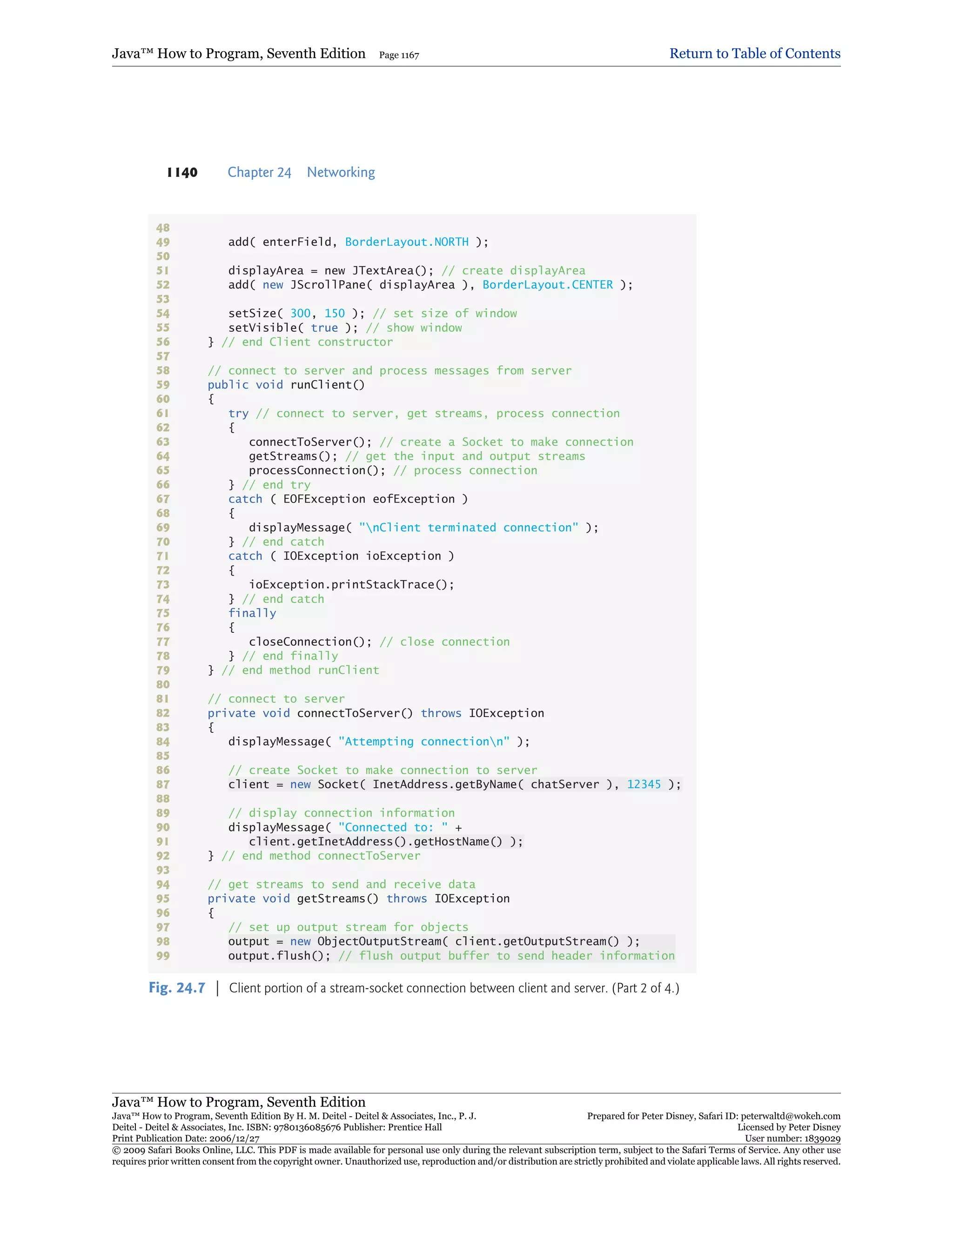Click the footer title Java How to Program
Viewport: 953px width, 1233px height.
pos(238,1102)
